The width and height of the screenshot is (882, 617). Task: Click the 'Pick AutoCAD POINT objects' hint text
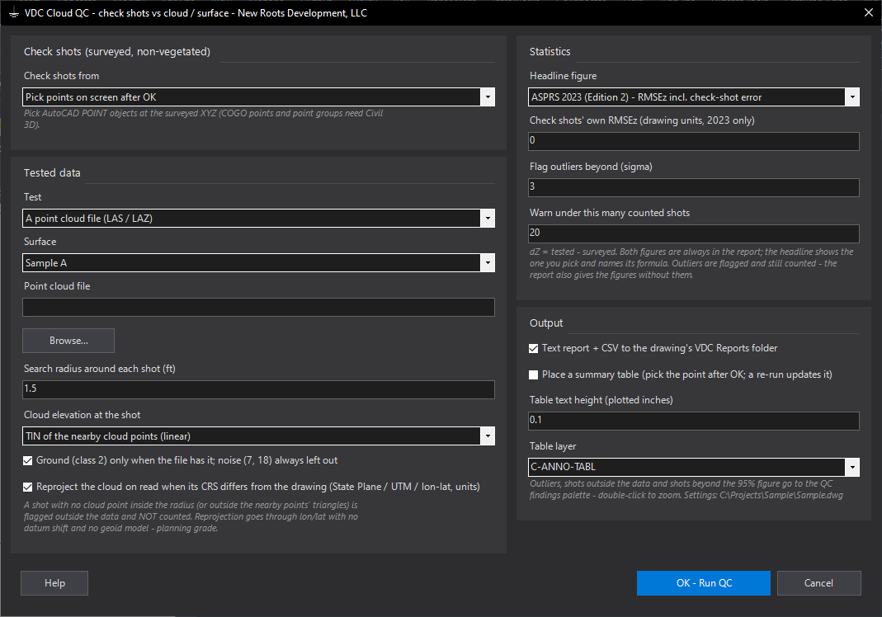(x=203, y=119)
